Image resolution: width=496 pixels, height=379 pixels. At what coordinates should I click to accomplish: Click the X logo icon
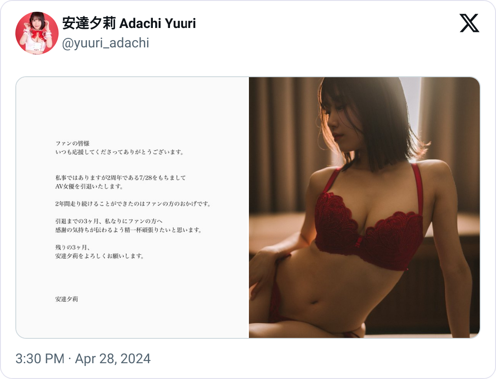point(469,23)
